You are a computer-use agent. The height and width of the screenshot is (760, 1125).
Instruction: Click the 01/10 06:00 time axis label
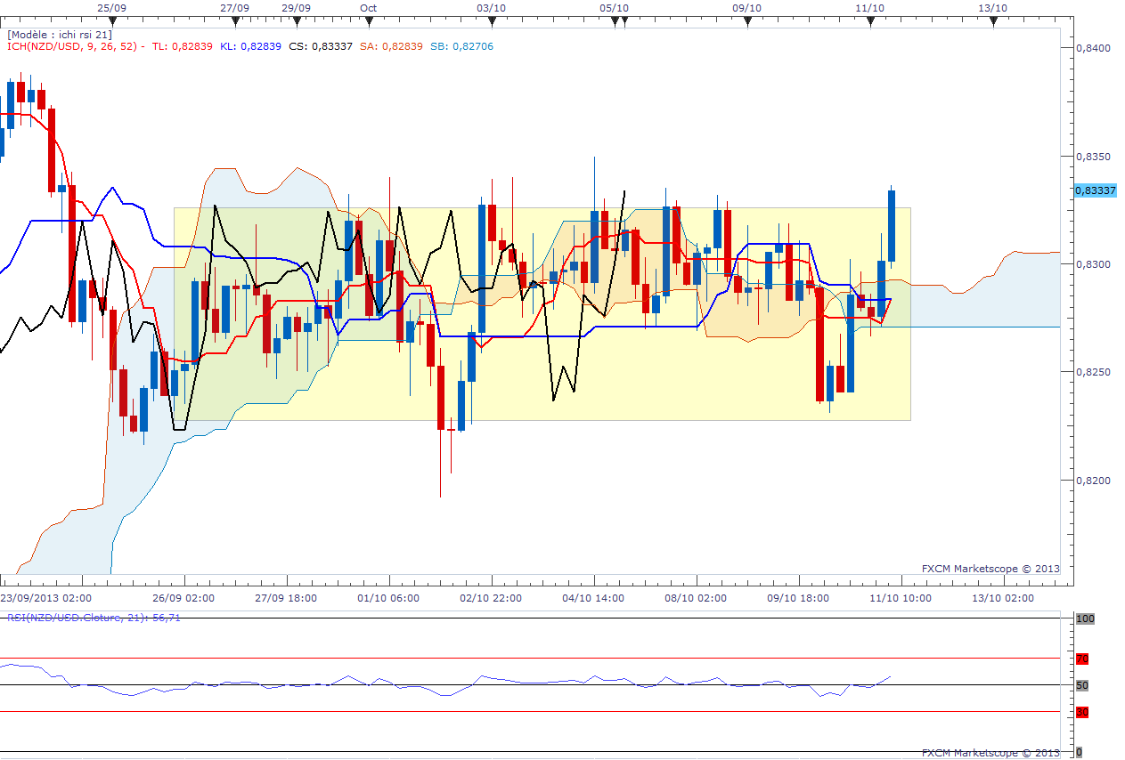pos(388,598)
